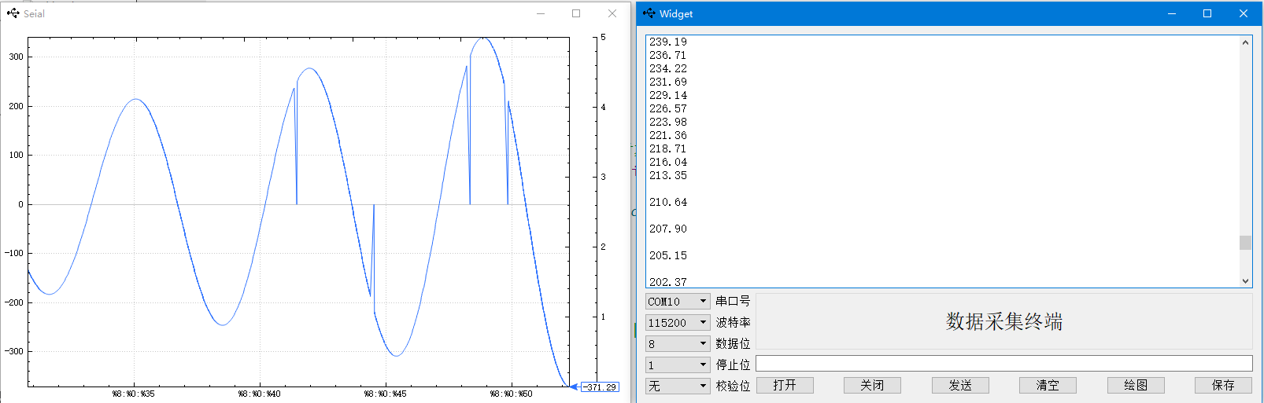Click the value 213.35 in the log

(x=668, y=175)
